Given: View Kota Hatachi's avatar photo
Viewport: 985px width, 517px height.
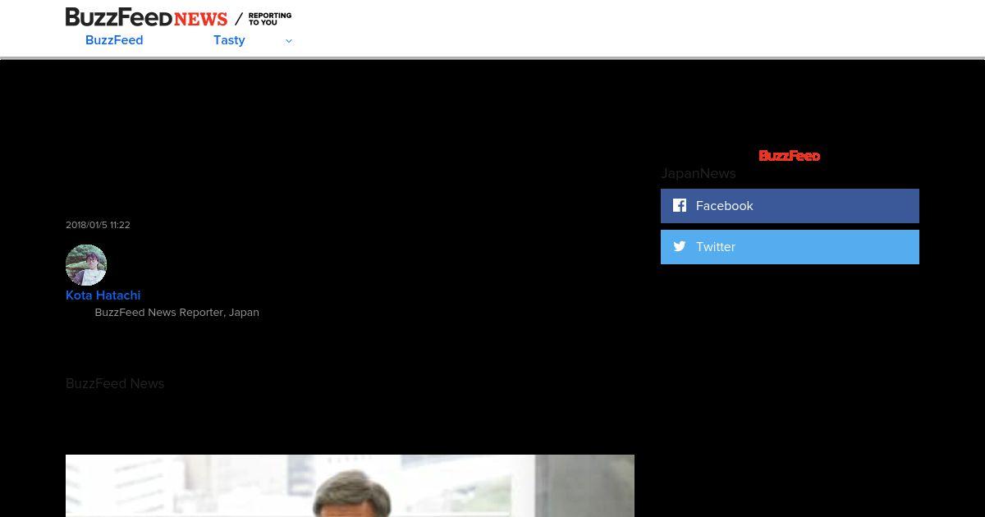Looking at the screenshot, I should pos(86,265).
